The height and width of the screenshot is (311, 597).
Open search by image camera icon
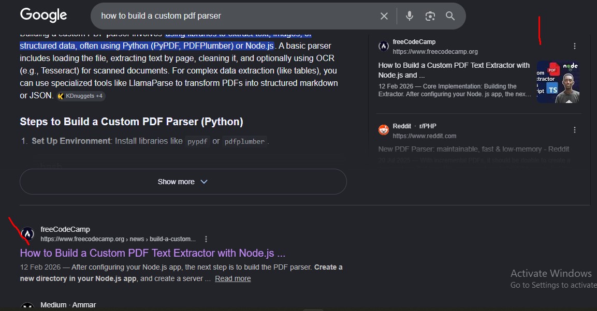pos(430,16)
